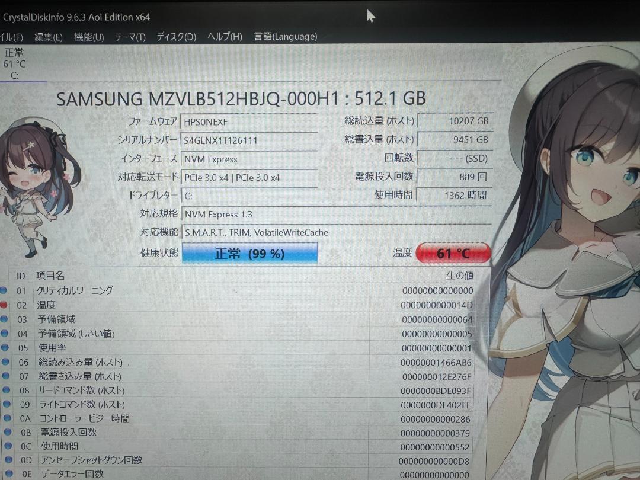This screenshot has width=640, height=480.
Task: Click the 61 °C temperature button
Action: point(453,253)
